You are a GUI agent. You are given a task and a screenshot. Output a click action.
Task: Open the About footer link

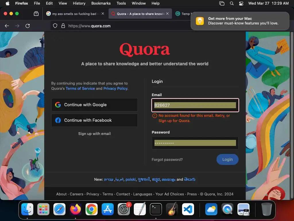pos(61,194)
